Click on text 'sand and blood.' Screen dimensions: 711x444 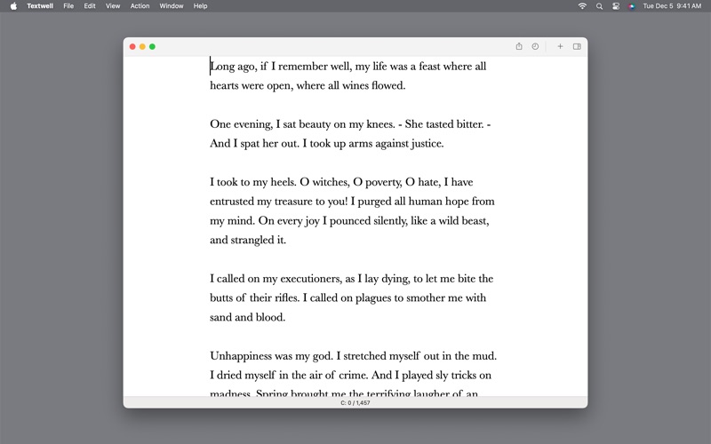pos(248,317)
